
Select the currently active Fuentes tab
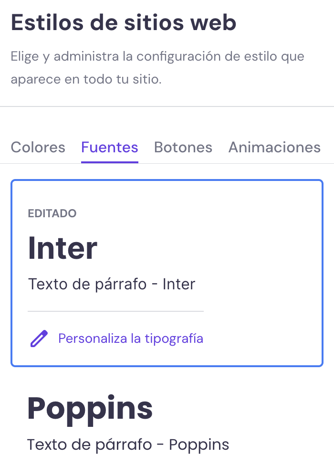(109, 148)
